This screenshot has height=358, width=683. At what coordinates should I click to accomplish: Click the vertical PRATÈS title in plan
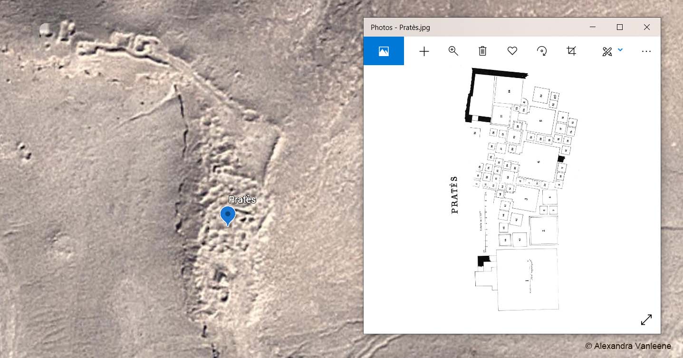click(x=454, y=194)
